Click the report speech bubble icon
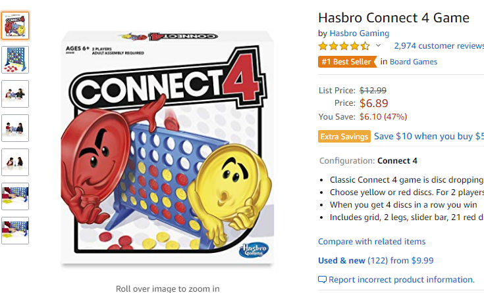Screen dimensions: 484x293 pos(322,280)
